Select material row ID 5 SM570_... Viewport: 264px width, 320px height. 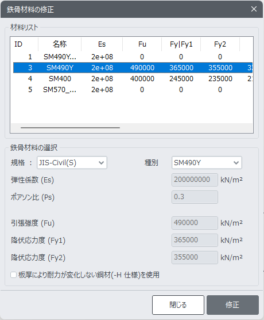pyautogui.click(x=133, y=90)
